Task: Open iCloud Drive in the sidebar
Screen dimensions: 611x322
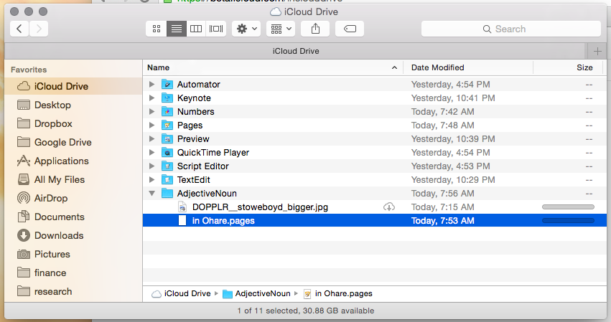Action: [x=74, y=86]
